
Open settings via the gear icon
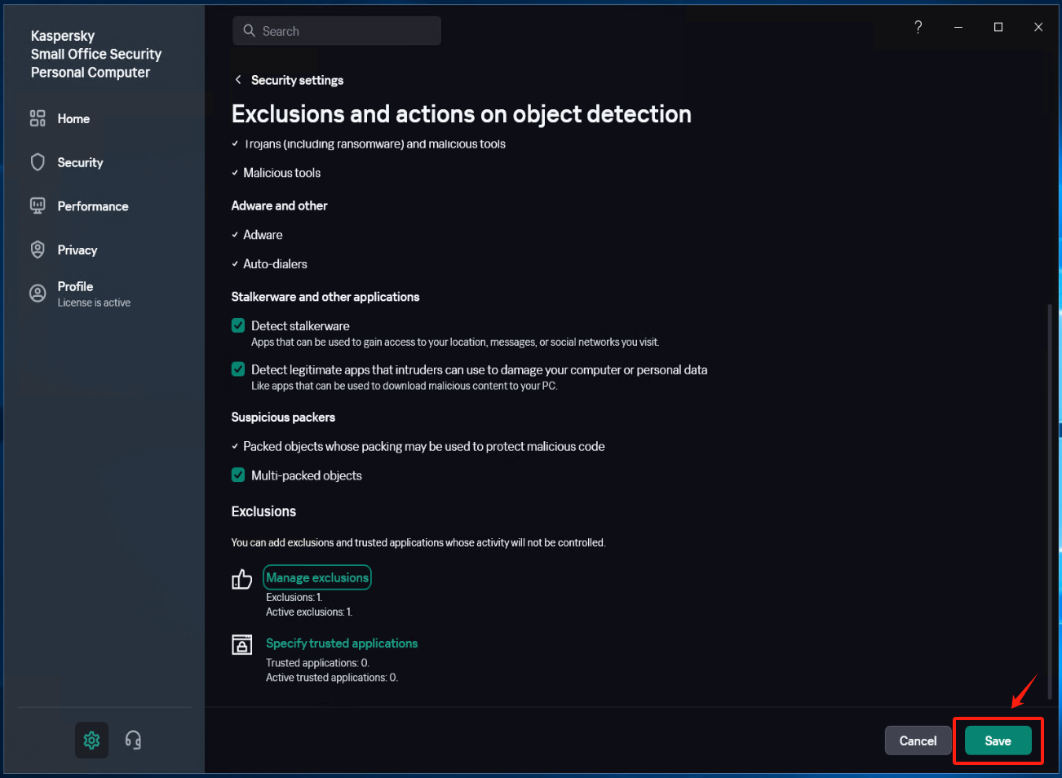pos(91,740)
